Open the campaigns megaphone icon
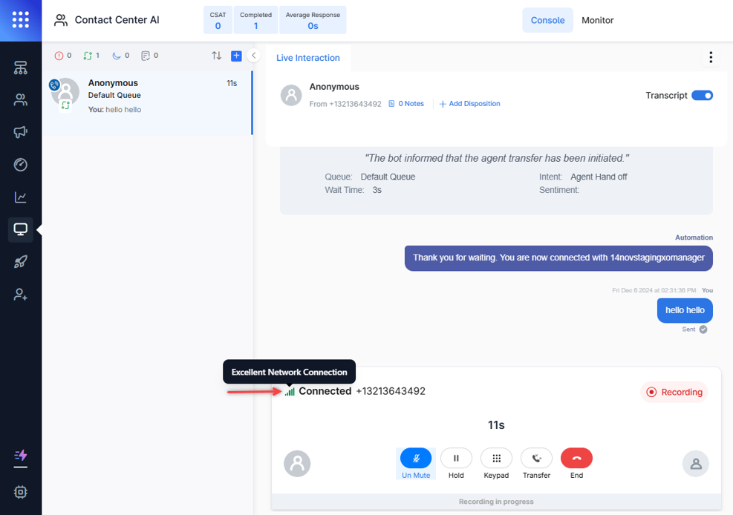This screenshot has height=515, width=733. click(21, 132)
